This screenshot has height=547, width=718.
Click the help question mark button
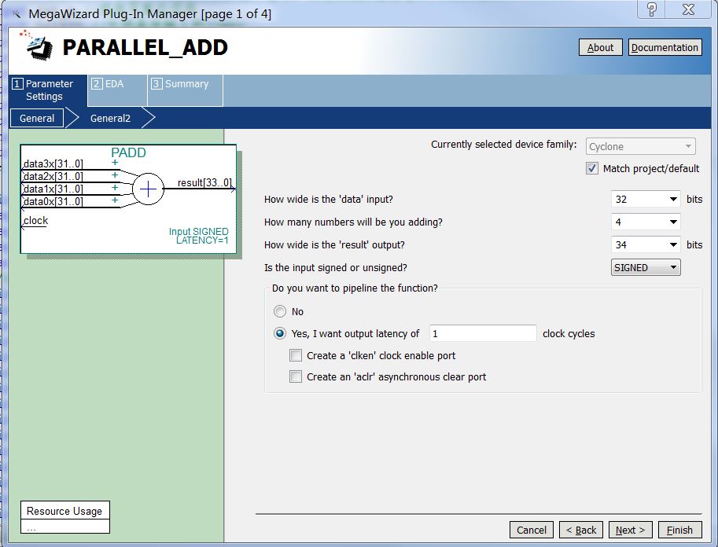click(652, 9)
